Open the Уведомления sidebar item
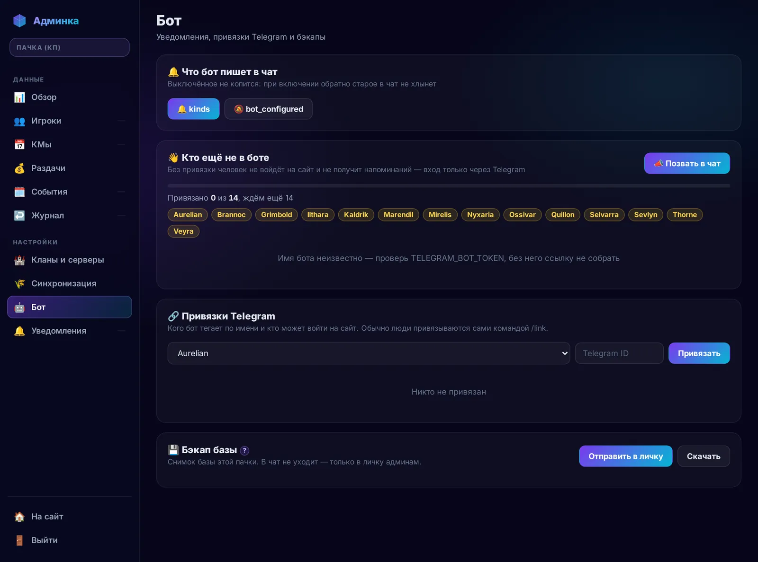Viewport: 758px width, 562px height. coord(70,331)
